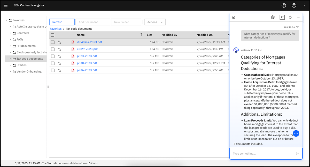
Task: Check the box for i8829-2023.pdf
Action: pyautogui.click(x=53, y=49)
